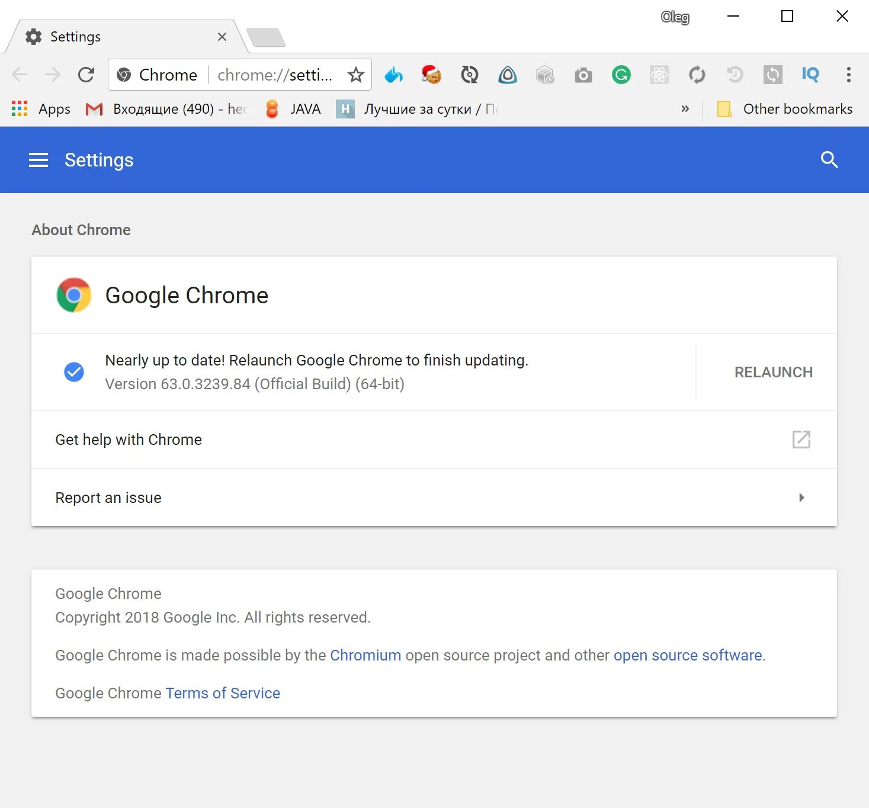This screenshot has height=808, width=869.
Task: Click the blue update checkmark icon
Action: (x=74, y=372)
